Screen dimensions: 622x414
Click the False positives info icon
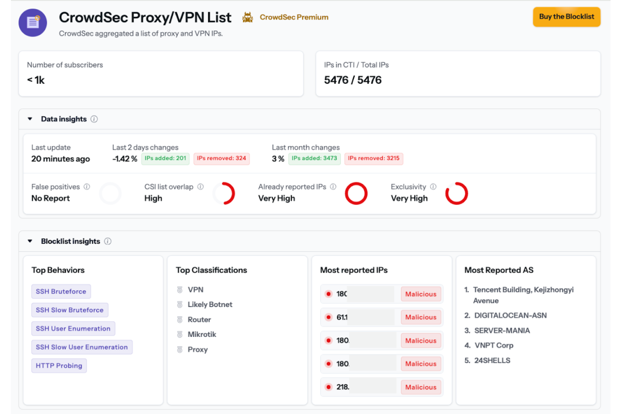(x=87, y=187)
